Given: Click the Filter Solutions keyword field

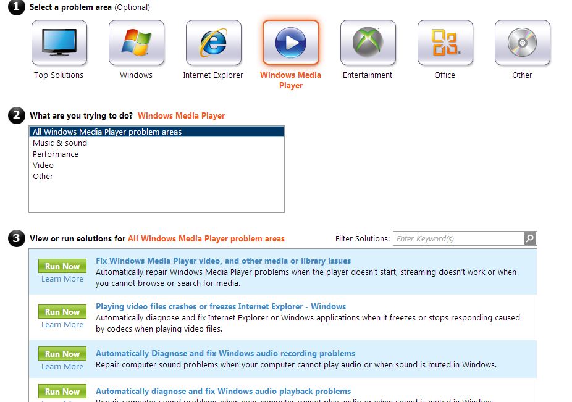Looking at the screenshot, I should point(457,239).
